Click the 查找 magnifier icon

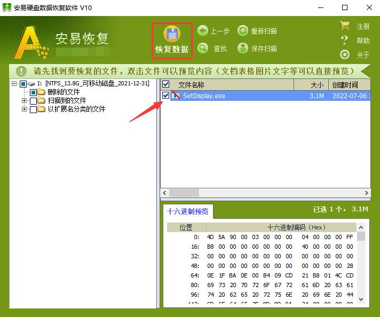[x=203, y=49]
